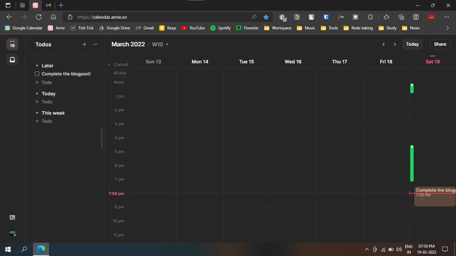Open the Workspace bookmarks folder
This screenshot has width=456, height=256.
(x=278, y=28)
